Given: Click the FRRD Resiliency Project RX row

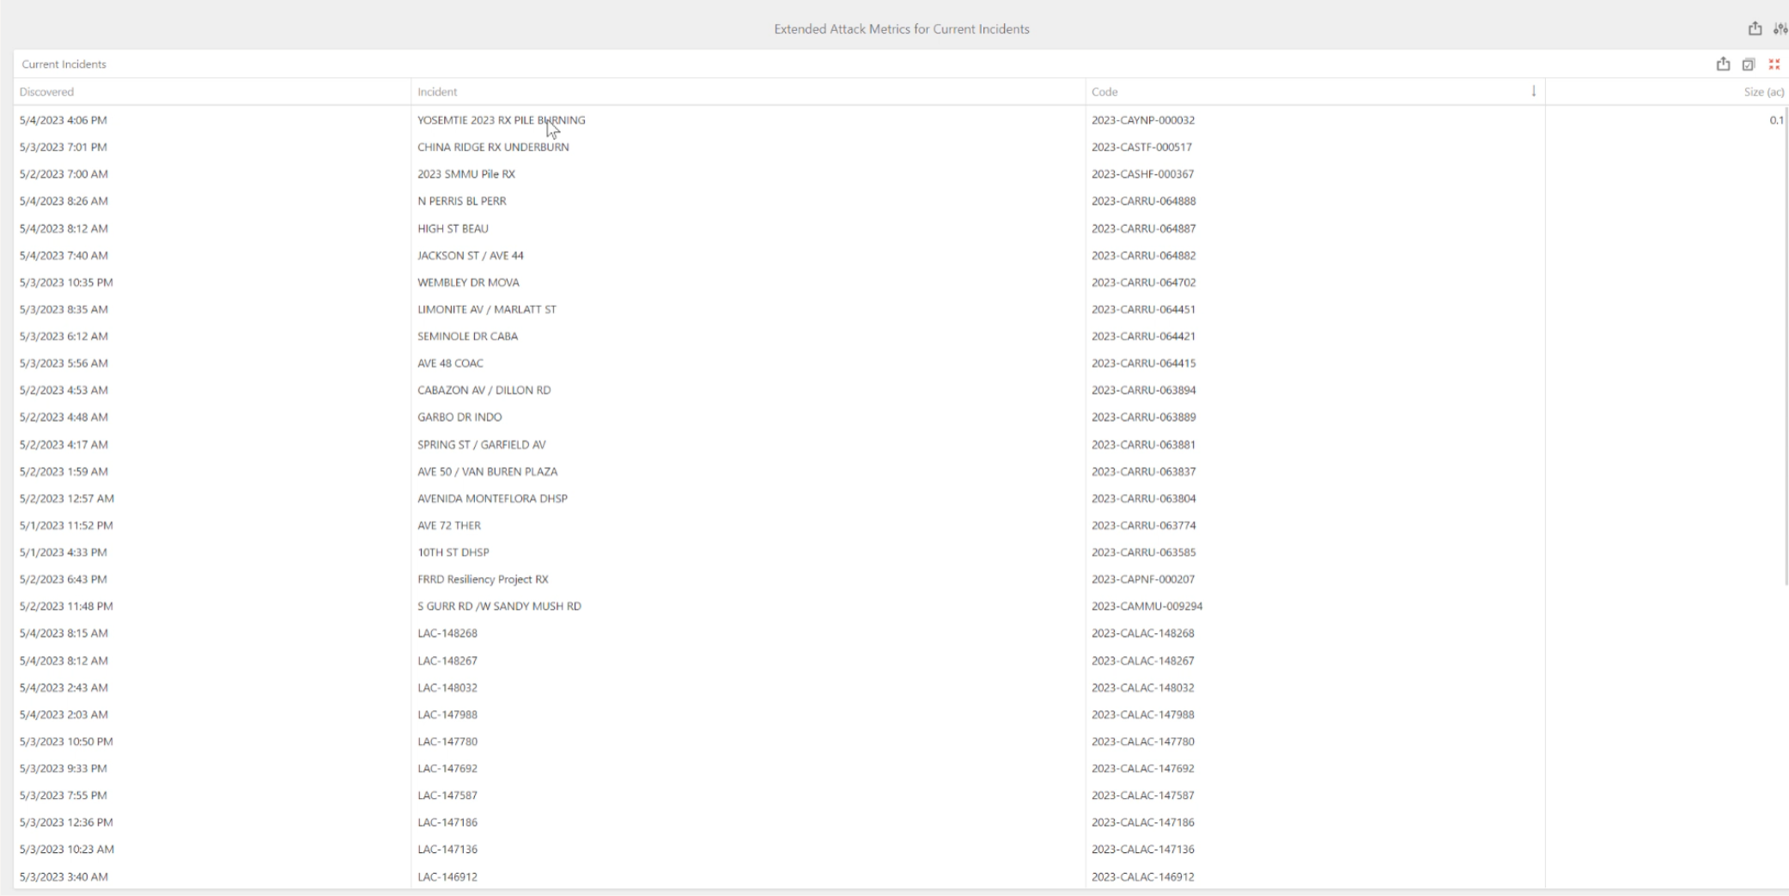Looking at the screenshot, I should 483,579.
